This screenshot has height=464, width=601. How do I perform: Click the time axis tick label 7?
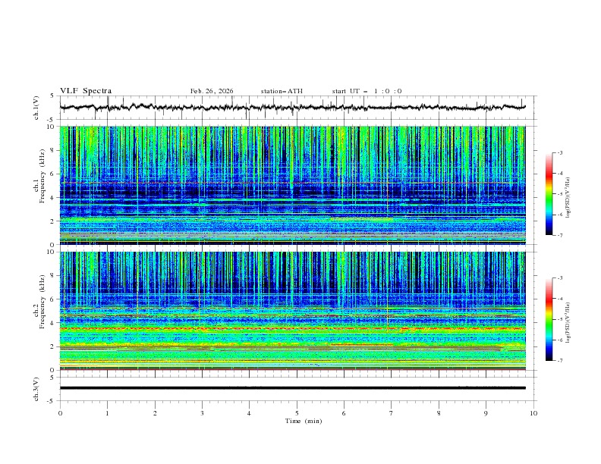[392, 413]
